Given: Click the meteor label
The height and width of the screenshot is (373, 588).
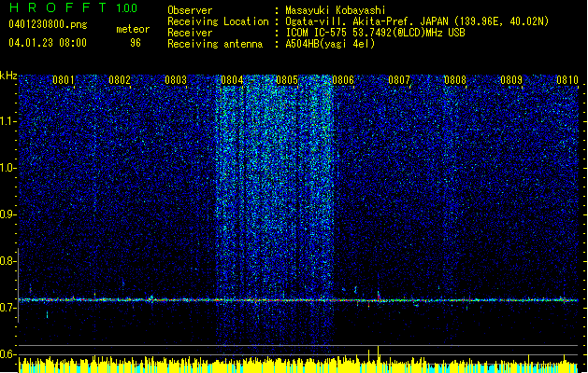Looking at the screenshot, I should coord(133,29).
